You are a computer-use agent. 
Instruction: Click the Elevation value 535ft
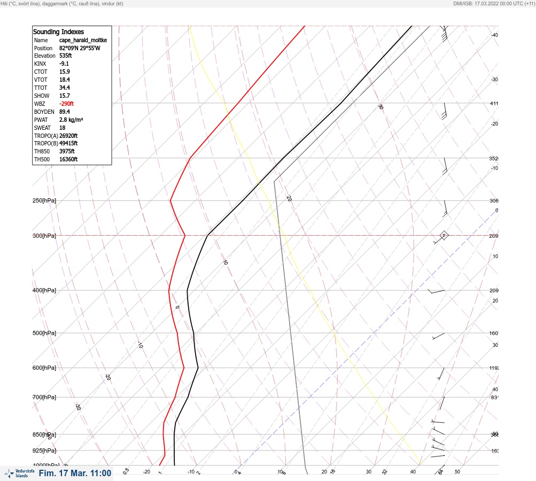(65, 56)
